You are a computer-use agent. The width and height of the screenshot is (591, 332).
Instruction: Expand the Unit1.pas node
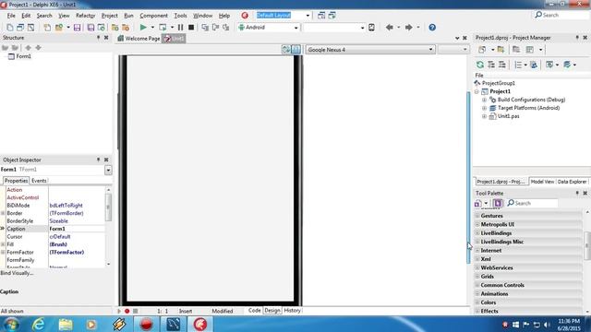tap(484, 116)
